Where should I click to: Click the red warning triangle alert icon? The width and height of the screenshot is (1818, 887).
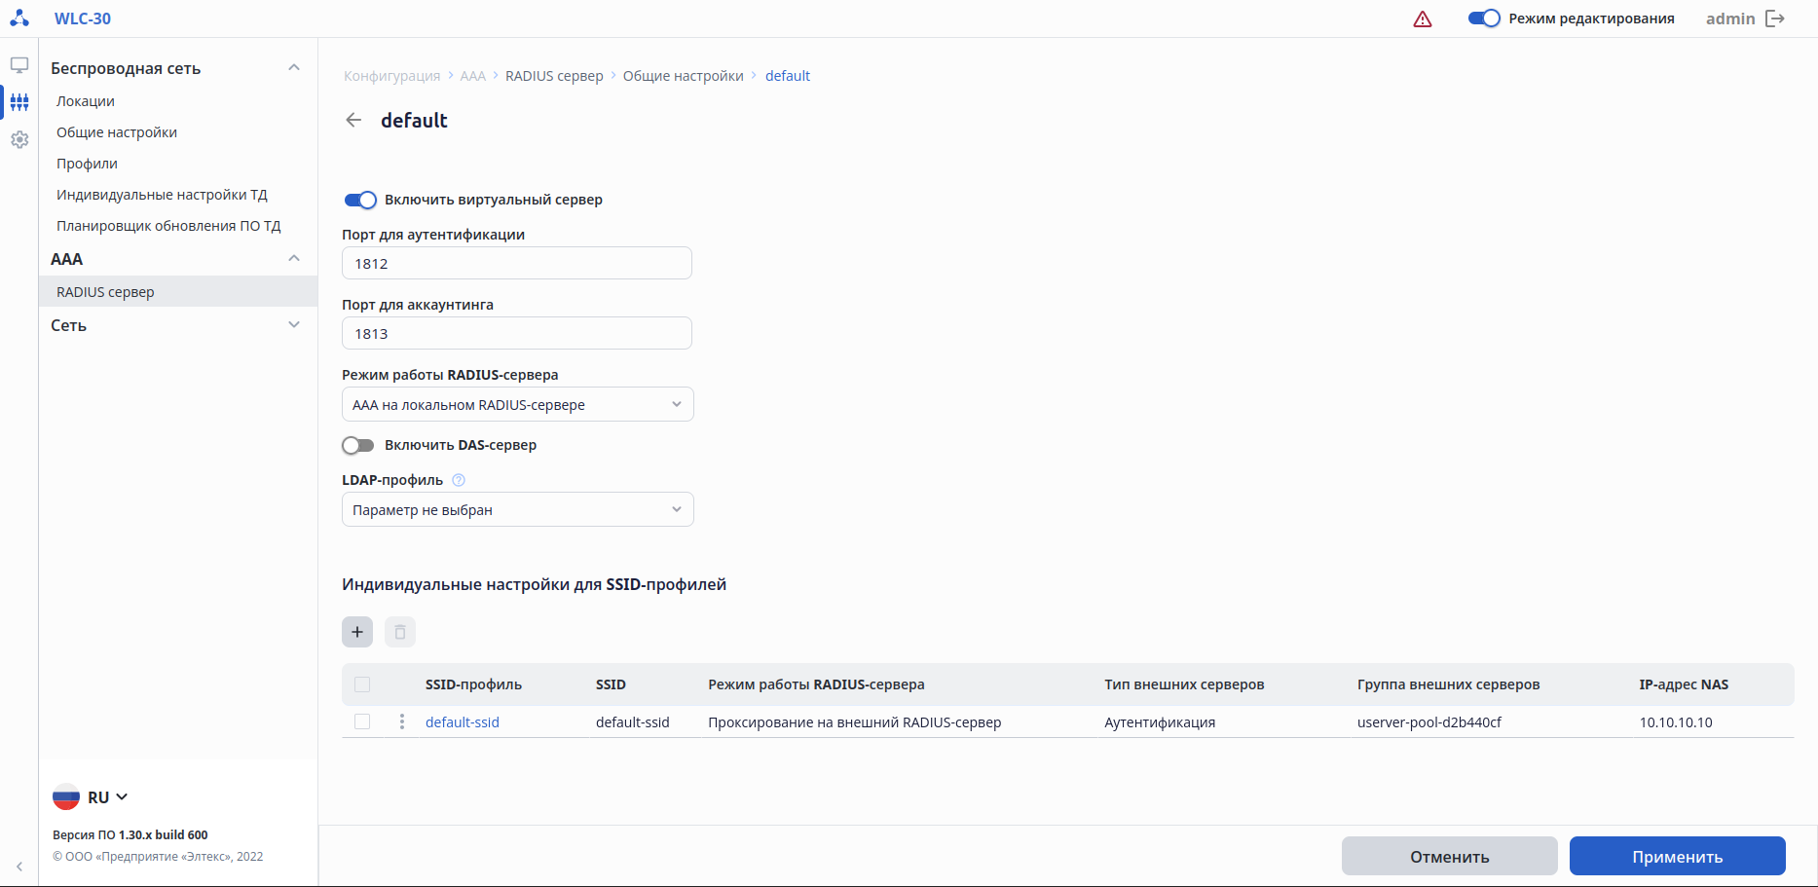(x=1423, y=19)
